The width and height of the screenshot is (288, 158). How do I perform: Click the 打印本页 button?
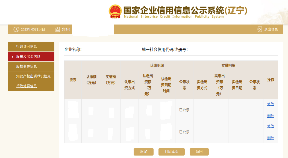point(172,152)
